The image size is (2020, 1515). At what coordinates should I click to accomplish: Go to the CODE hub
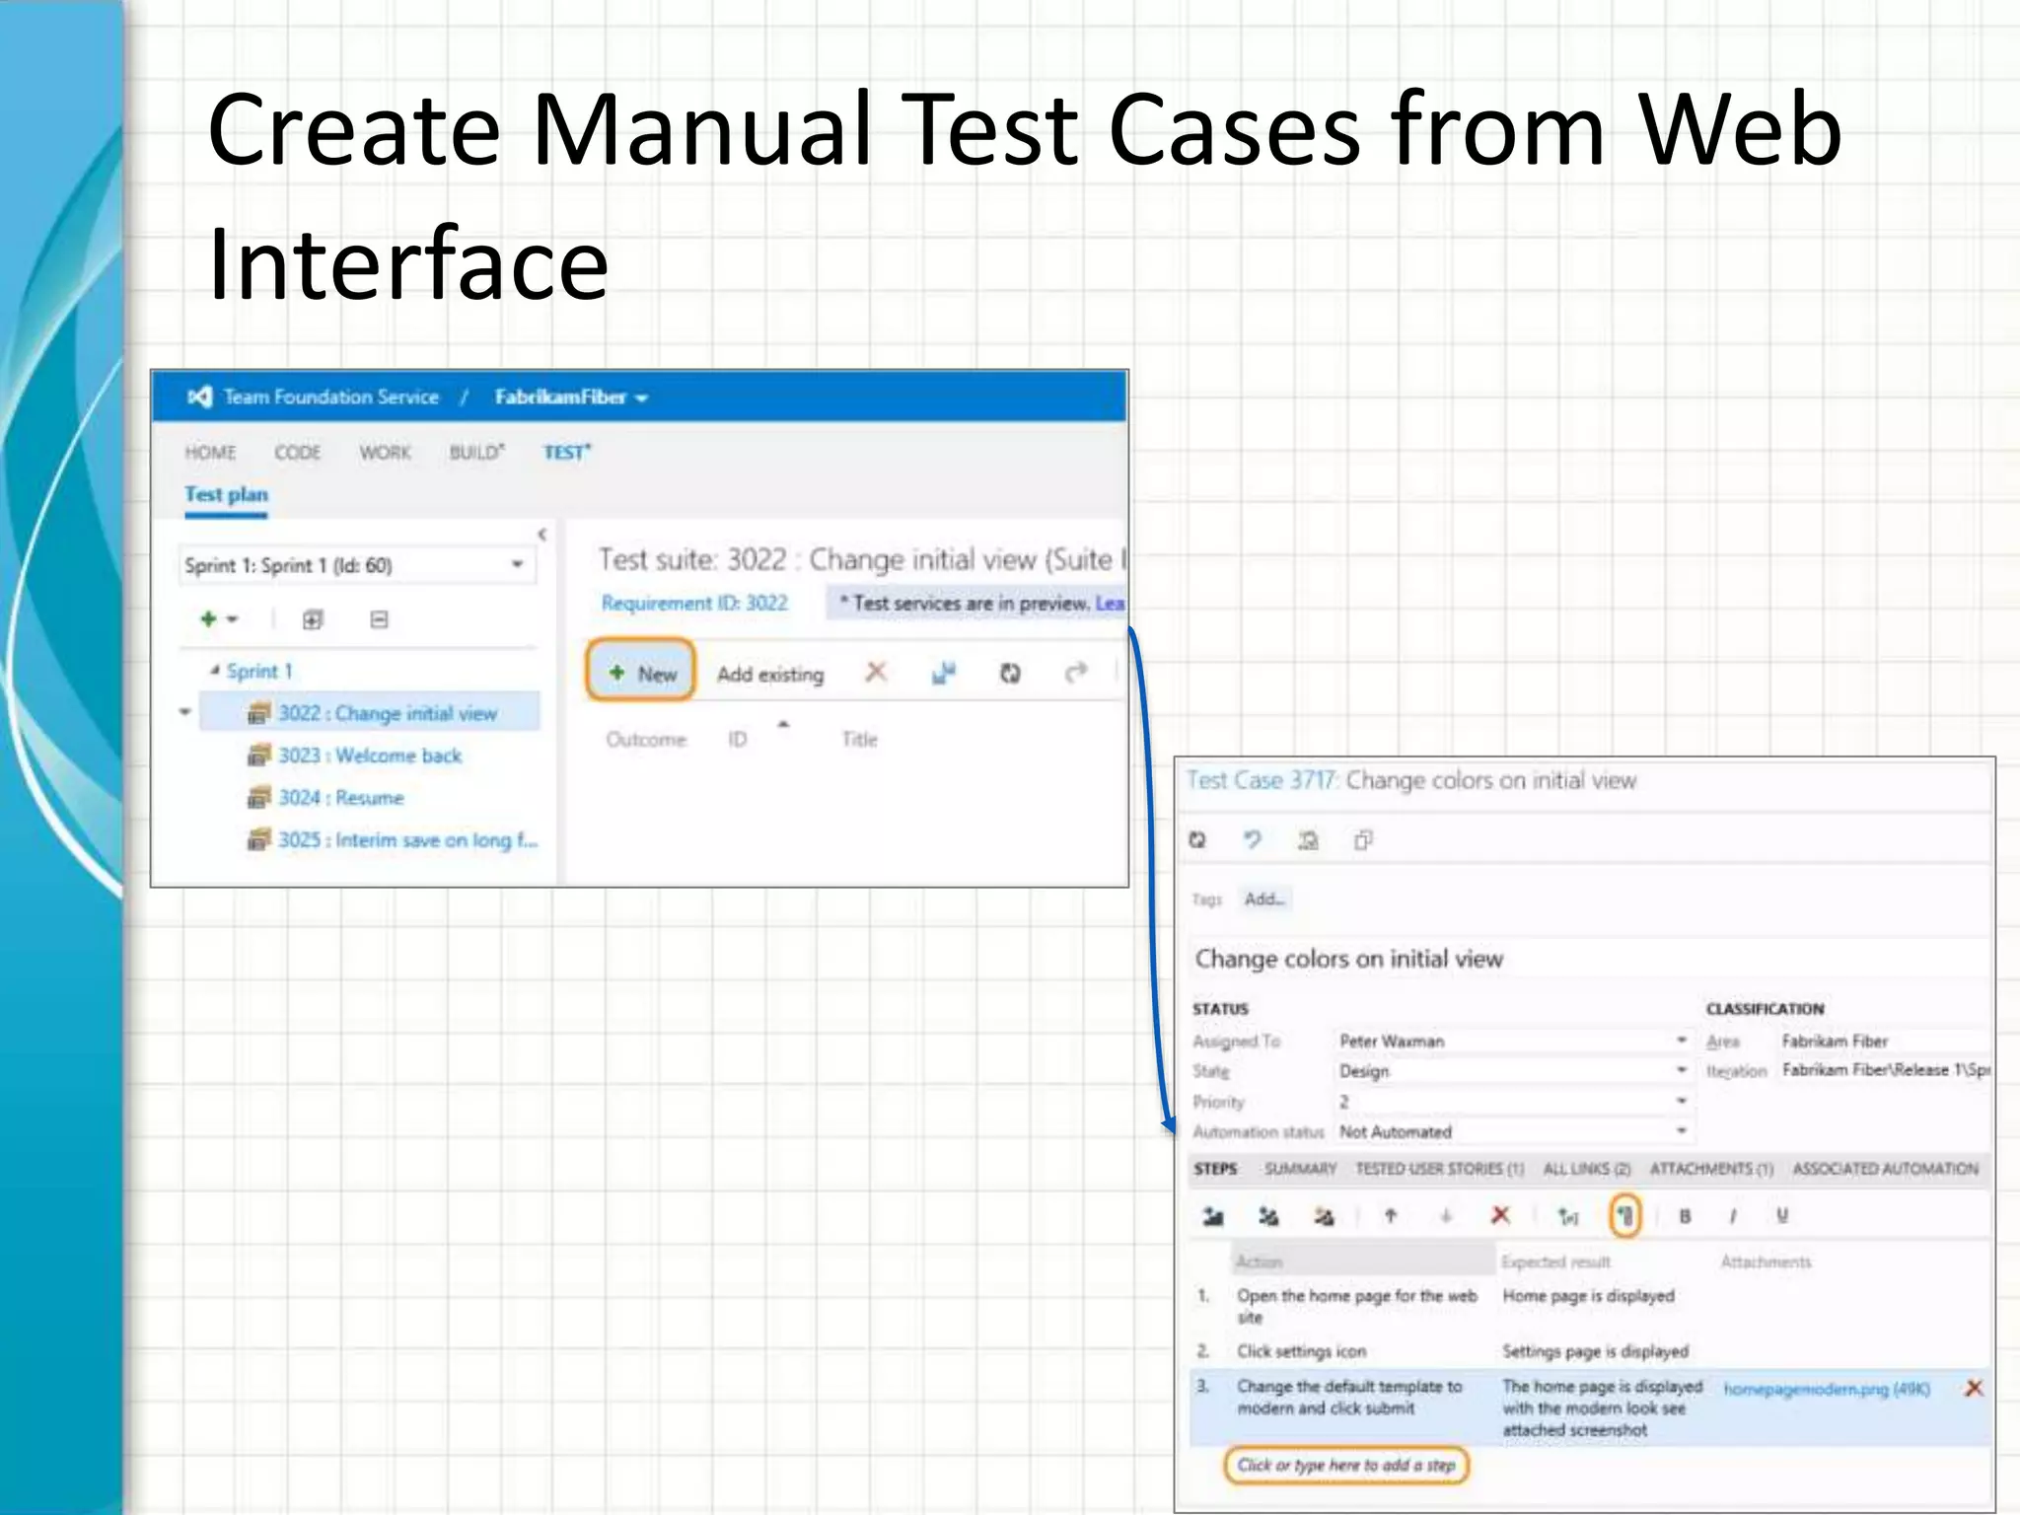point(297,453)
